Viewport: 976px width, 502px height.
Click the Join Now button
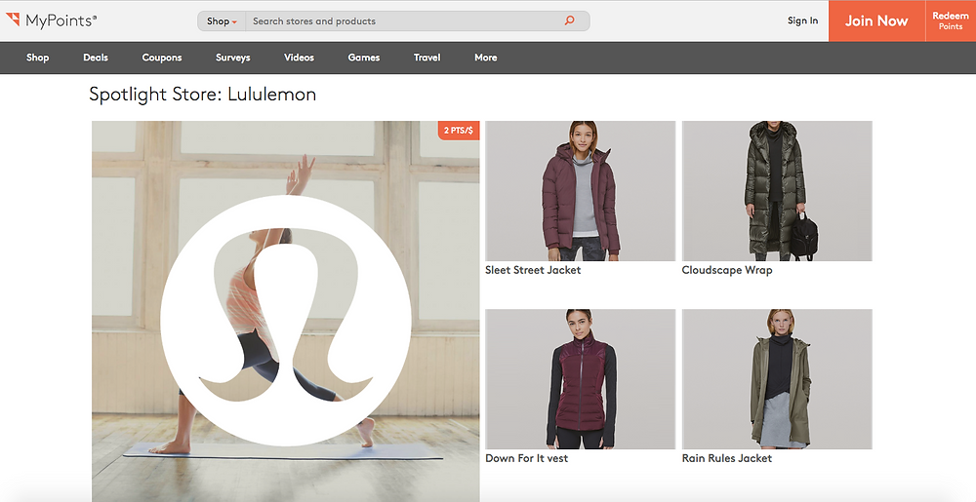tap(876, 20)
